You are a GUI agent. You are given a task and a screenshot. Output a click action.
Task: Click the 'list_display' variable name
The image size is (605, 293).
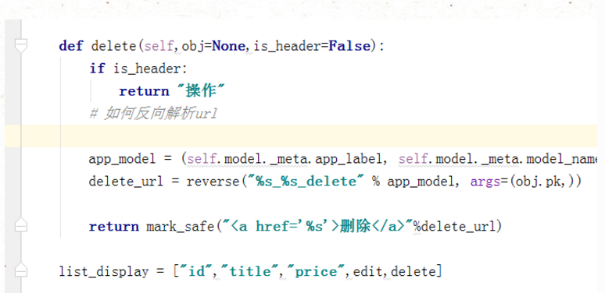pyautogui.click(x=103, y=272)
